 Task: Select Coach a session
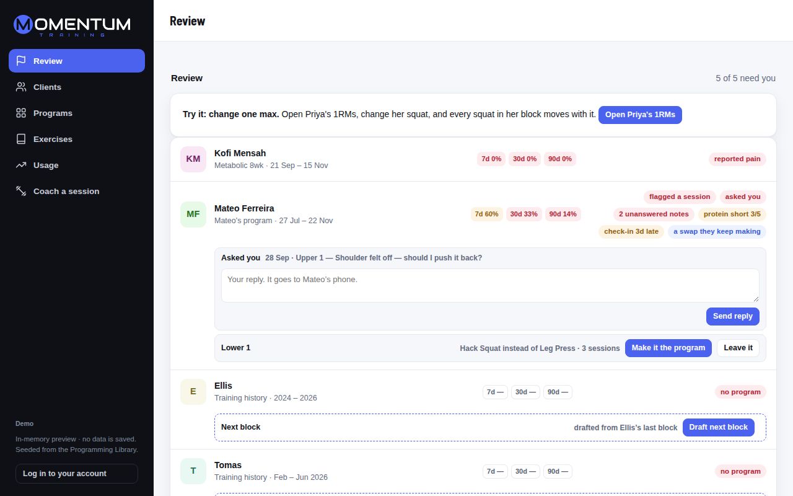(77, 191)
